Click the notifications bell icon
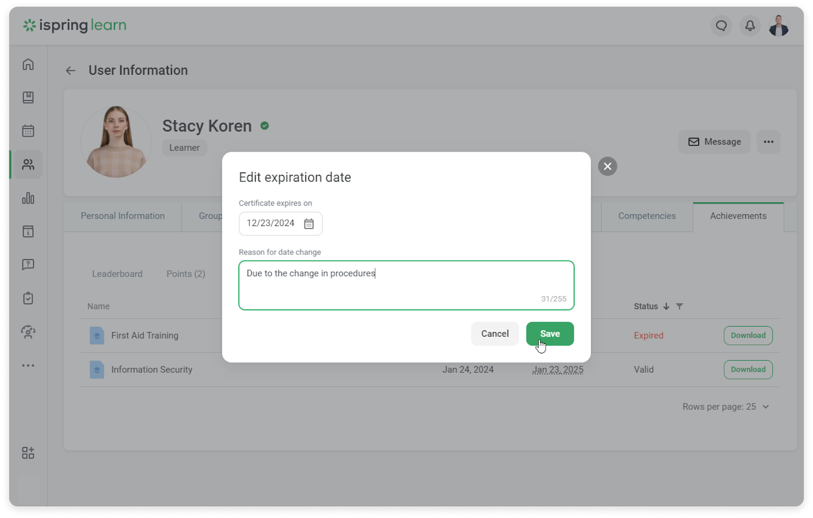 pyautogui.click(x=750, y=25)
